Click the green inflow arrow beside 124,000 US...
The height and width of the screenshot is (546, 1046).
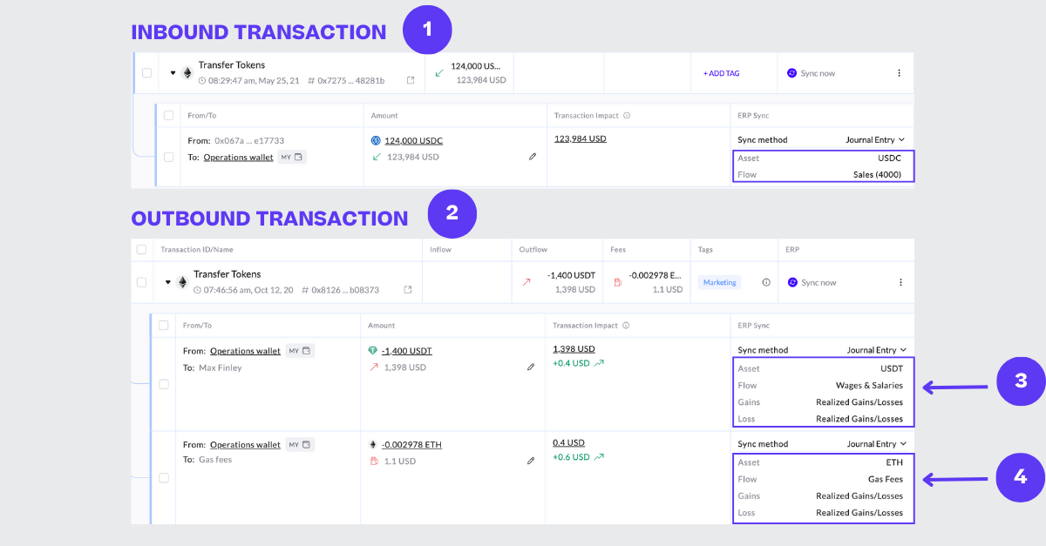tap(439, 73)
